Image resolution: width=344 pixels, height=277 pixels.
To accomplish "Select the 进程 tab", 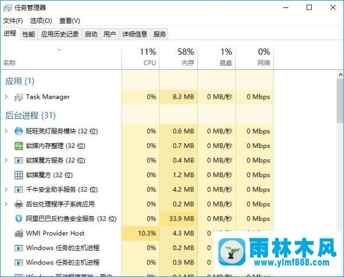I will pyautogui.click(x=10, y=34).
